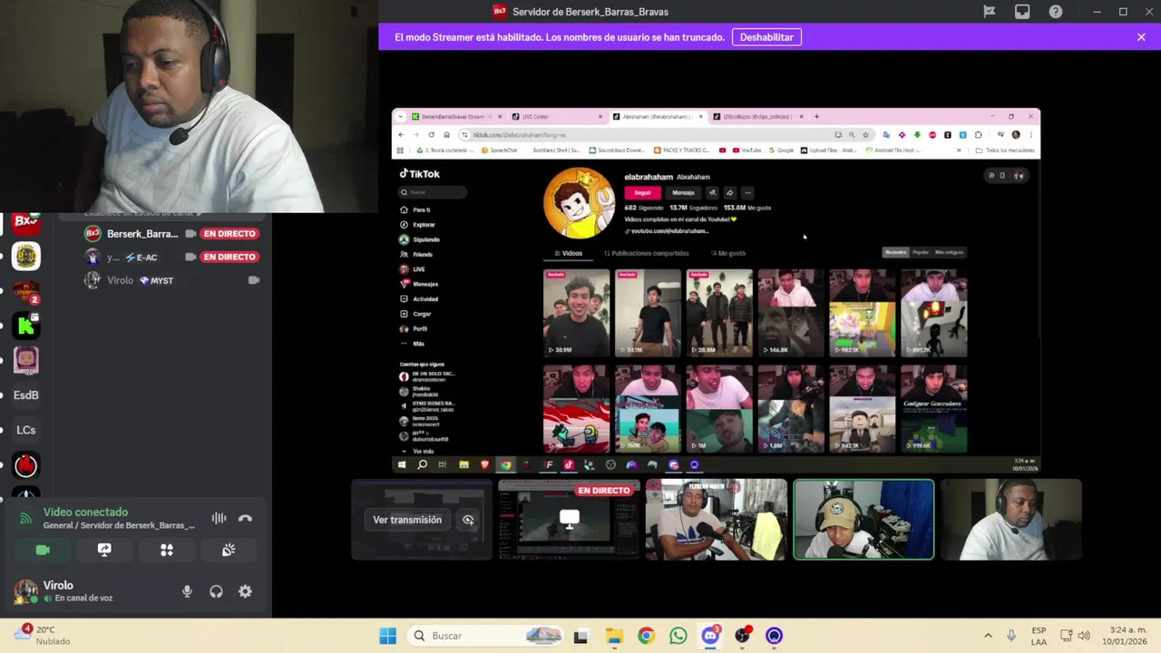The image size is (1161, 653).
Task: Select user Berserk_Barra... in the voice channel
Action: pos(141,234)
